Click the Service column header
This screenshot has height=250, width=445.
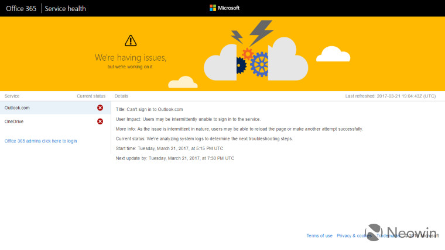point(12,96)
